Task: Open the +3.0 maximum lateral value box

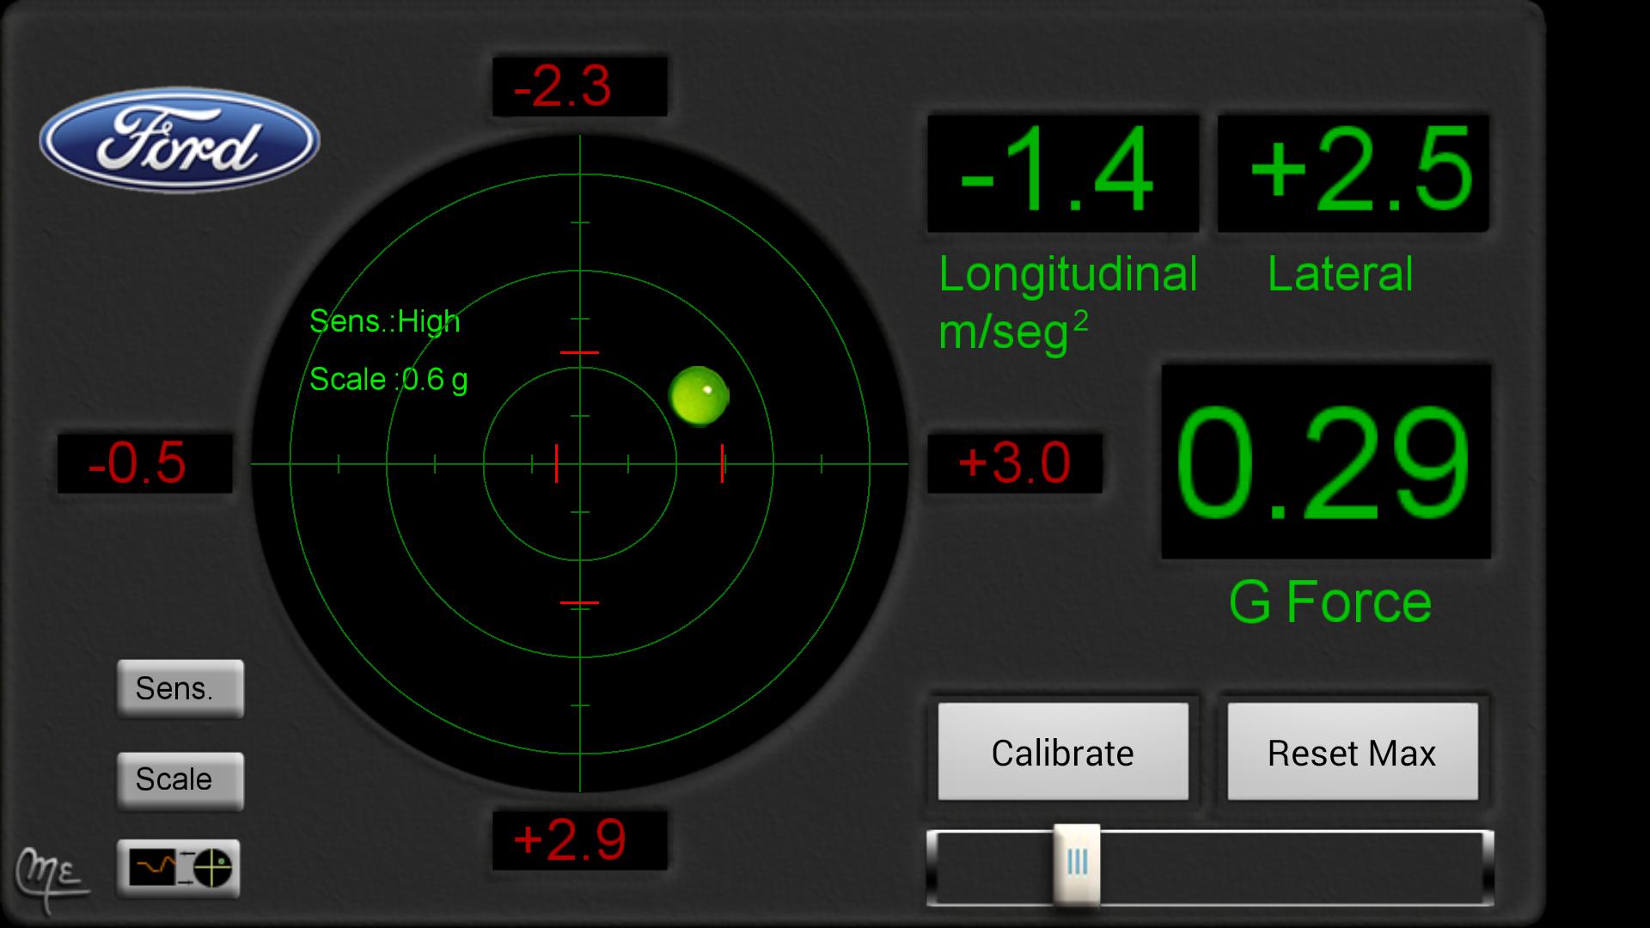Action: point(1014,464)
